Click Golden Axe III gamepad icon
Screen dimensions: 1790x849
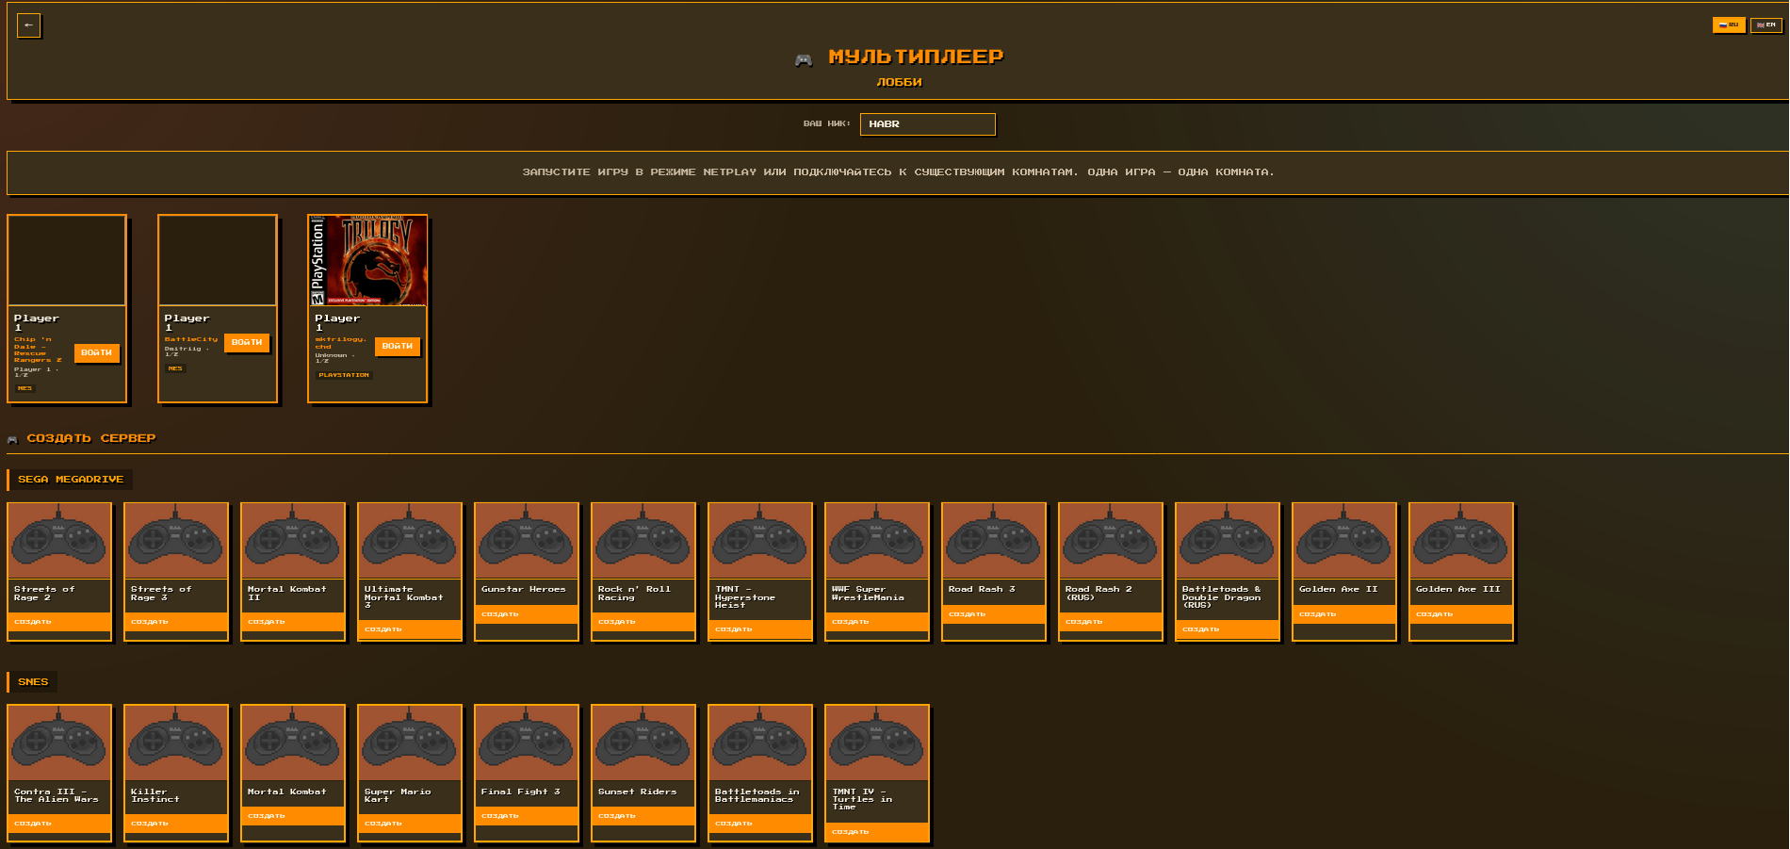(x=1461, y=541)
